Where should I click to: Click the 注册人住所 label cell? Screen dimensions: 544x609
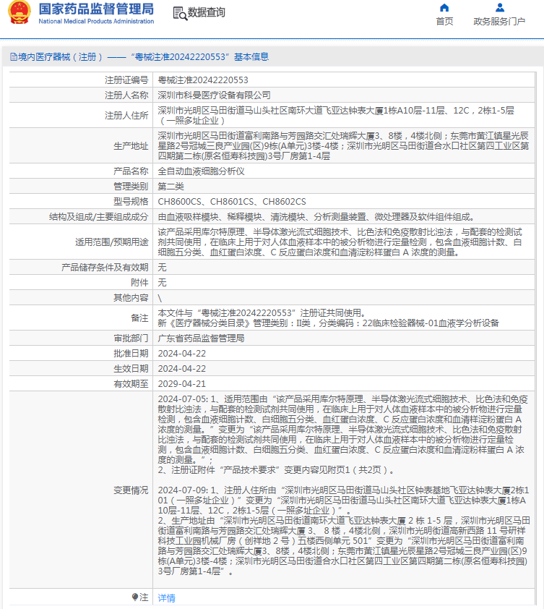pos(81,115)
